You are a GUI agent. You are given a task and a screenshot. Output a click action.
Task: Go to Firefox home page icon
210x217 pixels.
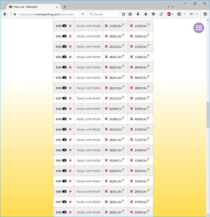[146, 14]
